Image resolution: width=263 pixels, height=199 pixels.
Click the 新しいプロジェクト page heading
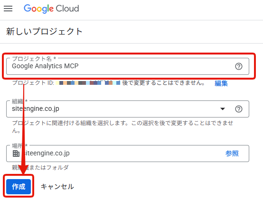[44, 31]
